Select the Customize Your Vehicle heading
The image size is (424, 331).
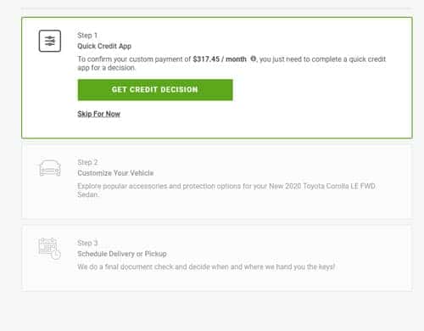[115, 173]
